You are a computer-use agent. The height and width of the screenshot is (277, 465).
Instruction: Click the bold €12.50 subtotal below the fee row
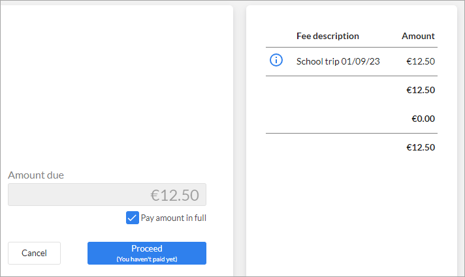coord(421,90)
